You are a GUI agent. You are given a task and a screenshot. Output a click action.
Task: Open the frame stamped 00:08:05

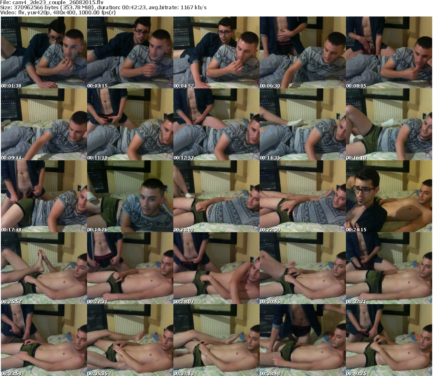pyautogui.click(x=389, y=52)
